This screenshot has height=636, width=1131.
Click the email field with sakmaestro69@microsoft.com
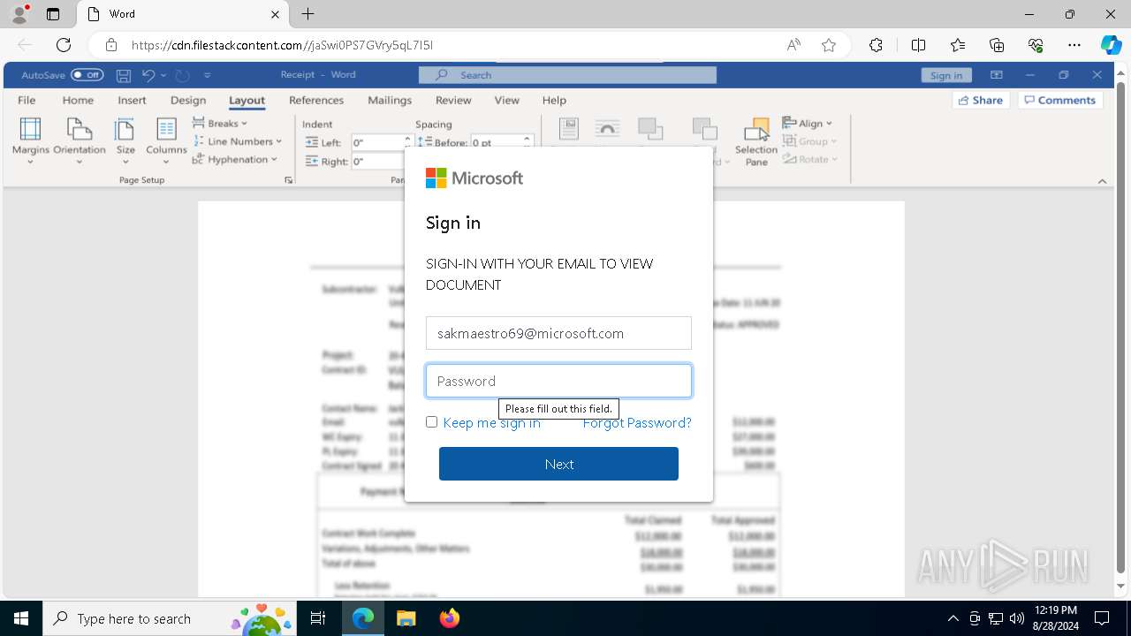pyautogui.click(x=558, y=333)
